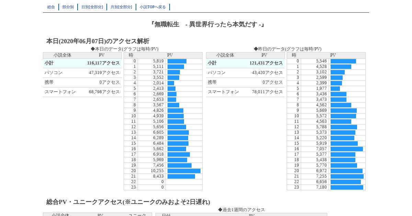The width and height of the screenshot is (412, 216).
Task: Click yesterday's hour 12 value 5,788
Action: point(321,127)
